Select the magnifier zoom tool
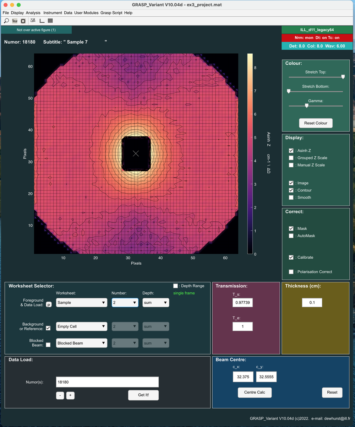The image size is (355, 427). pyautogui.click(x=6, y=21)
